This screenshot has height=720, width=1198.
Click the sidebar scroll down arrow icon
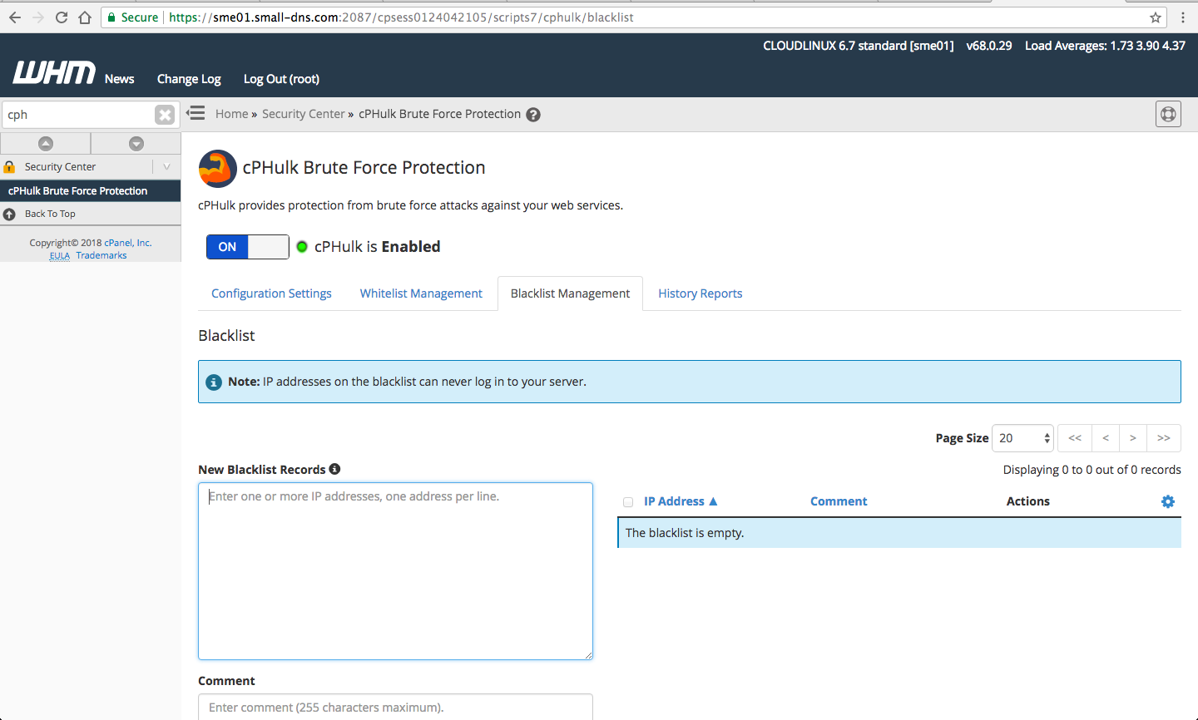click(136, 144)
